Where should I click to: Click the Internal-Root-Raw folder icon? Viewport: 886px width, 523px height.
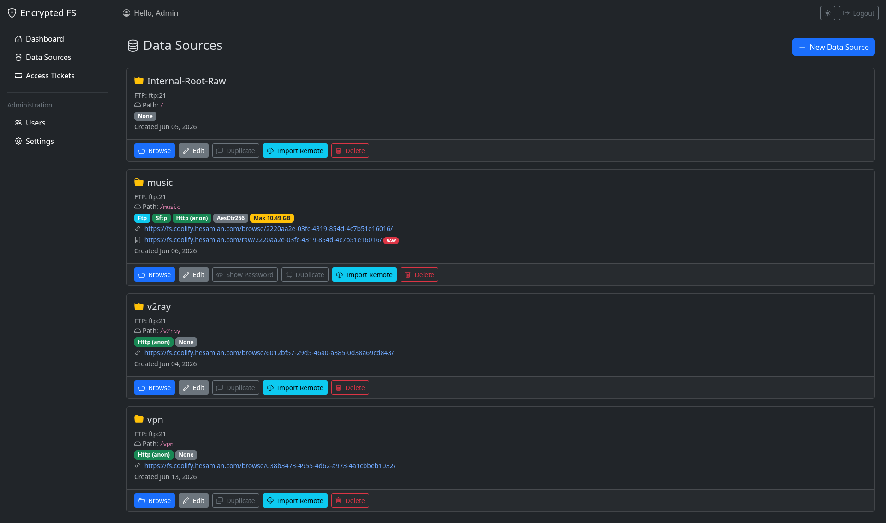click(x=139, y=81)
